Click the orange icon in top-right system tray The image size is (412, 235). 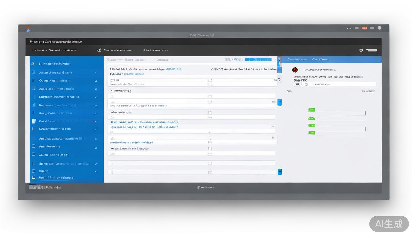point(364,28)
